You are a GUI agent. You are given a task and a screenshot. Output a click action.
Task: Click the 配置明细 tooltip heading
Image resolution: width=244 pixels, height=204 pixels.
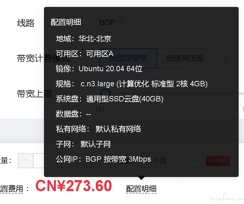pos(66,22)
